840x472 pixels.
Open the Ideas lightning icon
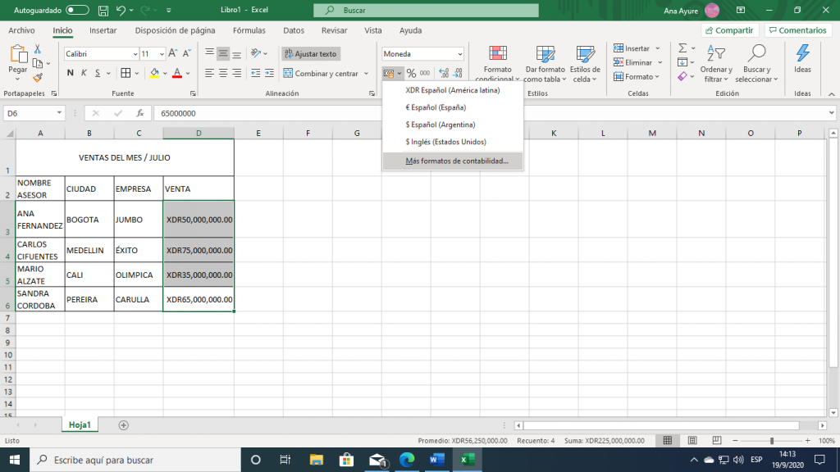[802, 58]
